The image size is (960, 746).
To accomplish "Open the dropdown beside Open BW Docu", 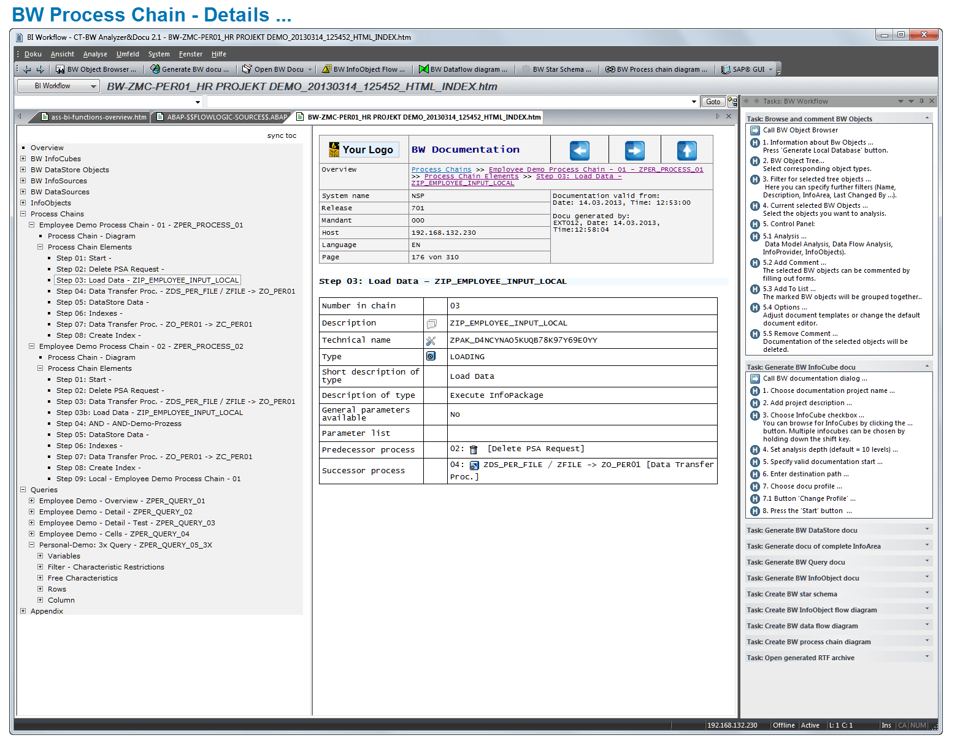I will tap(310, 69).
